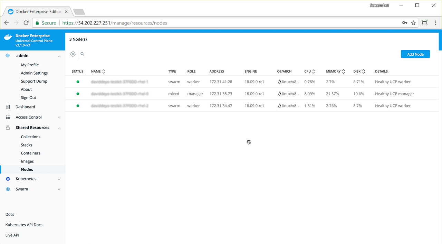
Task: Sort the table by CPU usage
Action: coord(309,71)
